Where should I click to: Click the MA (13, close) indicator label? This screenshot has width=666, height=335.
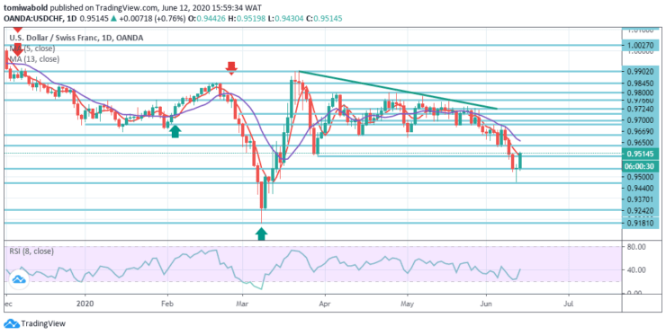(34, 59)
